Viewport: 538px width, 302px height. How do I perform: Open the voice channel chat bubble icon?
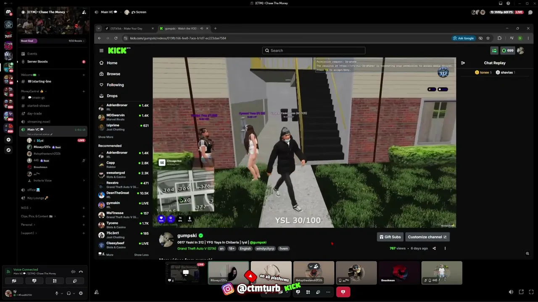pyautogui.click(x=530, y=12)
